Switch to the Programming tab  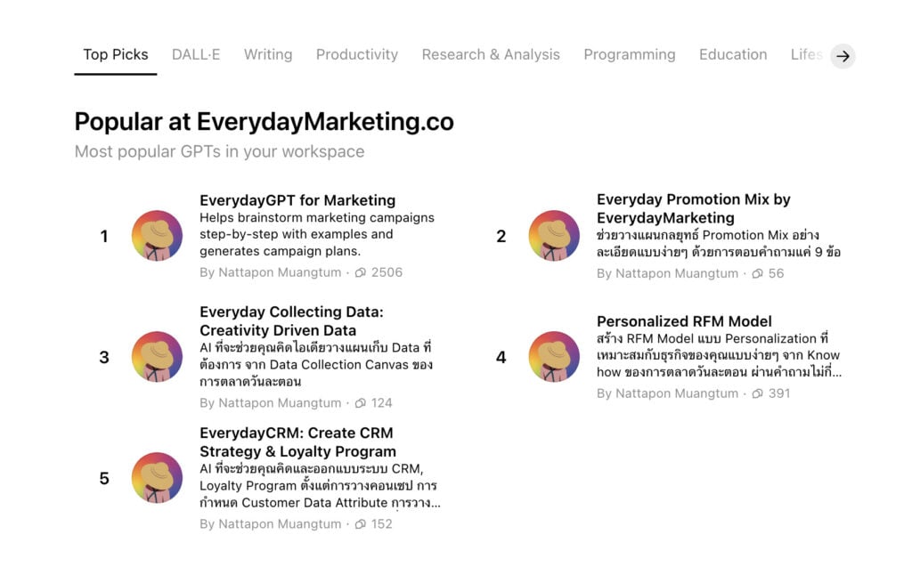point(630,54)
